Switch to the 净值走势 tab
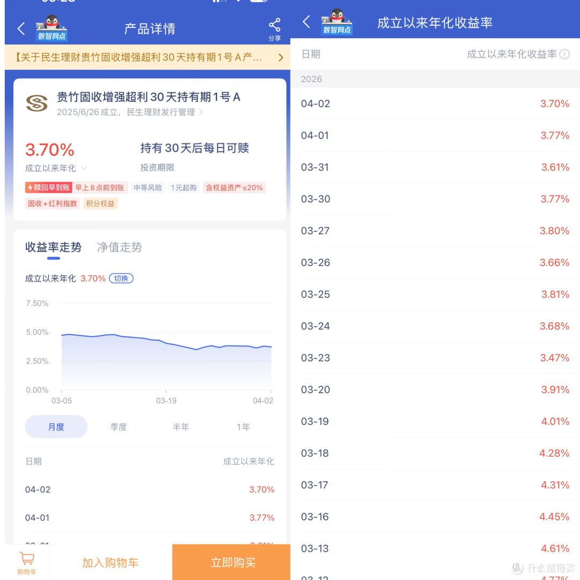This screenshot has width=580, height=580. pyautogui.click(x=119, y=247)
